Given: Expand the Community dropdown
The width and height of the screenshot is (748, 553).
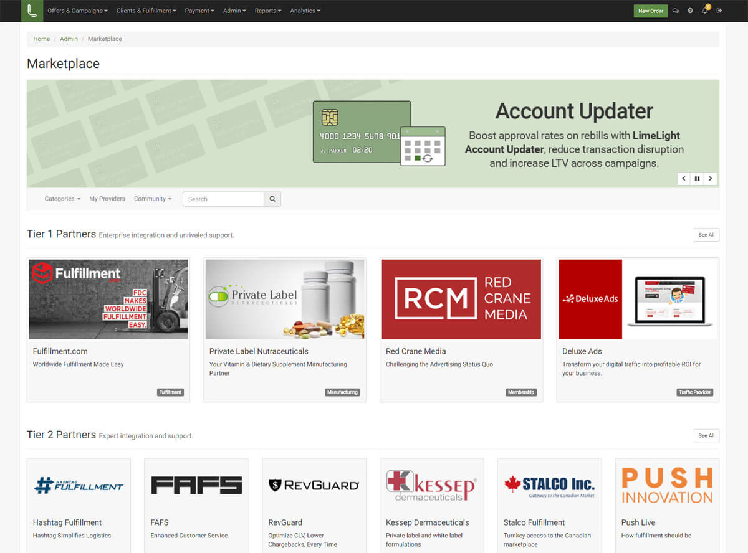Looking at the screenshot, I should pos(153,199).
